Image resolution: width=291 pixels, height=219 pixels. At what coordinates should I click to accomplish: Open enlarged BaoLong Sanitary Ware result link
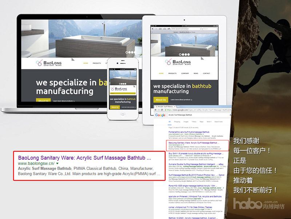click(84, 158)
